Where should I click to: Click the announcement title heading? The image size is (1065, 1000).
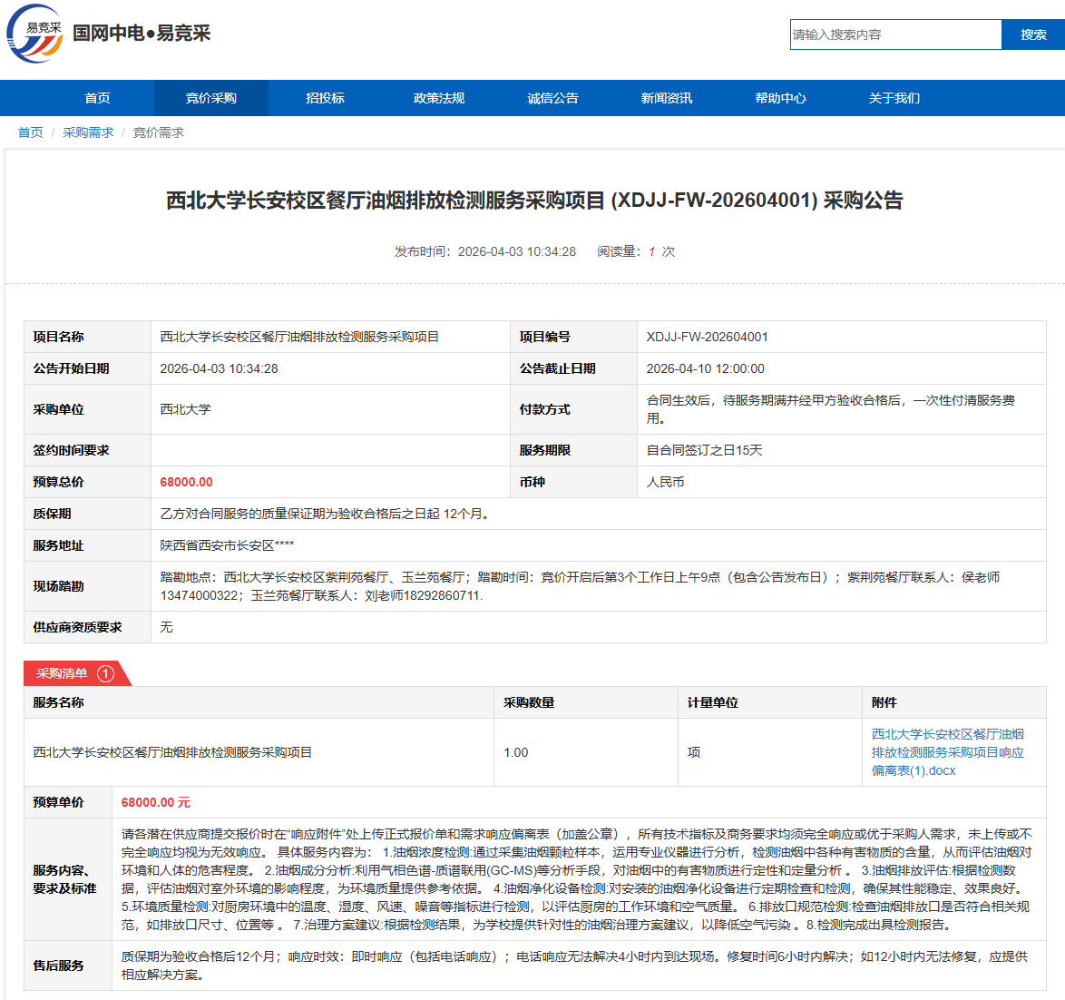click(534, 201)
